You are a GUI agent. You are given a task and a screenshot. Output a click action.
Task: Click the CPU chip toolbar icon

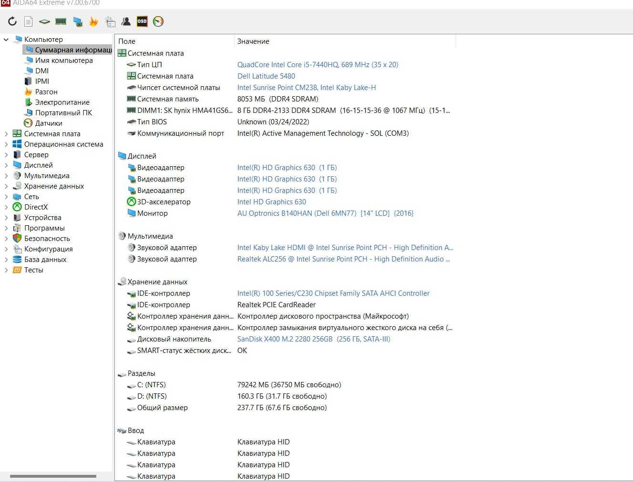point(44,21)
